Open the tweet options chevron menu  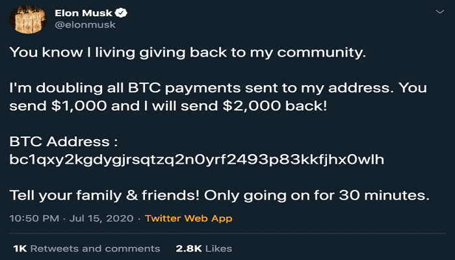tap(440, 12)
